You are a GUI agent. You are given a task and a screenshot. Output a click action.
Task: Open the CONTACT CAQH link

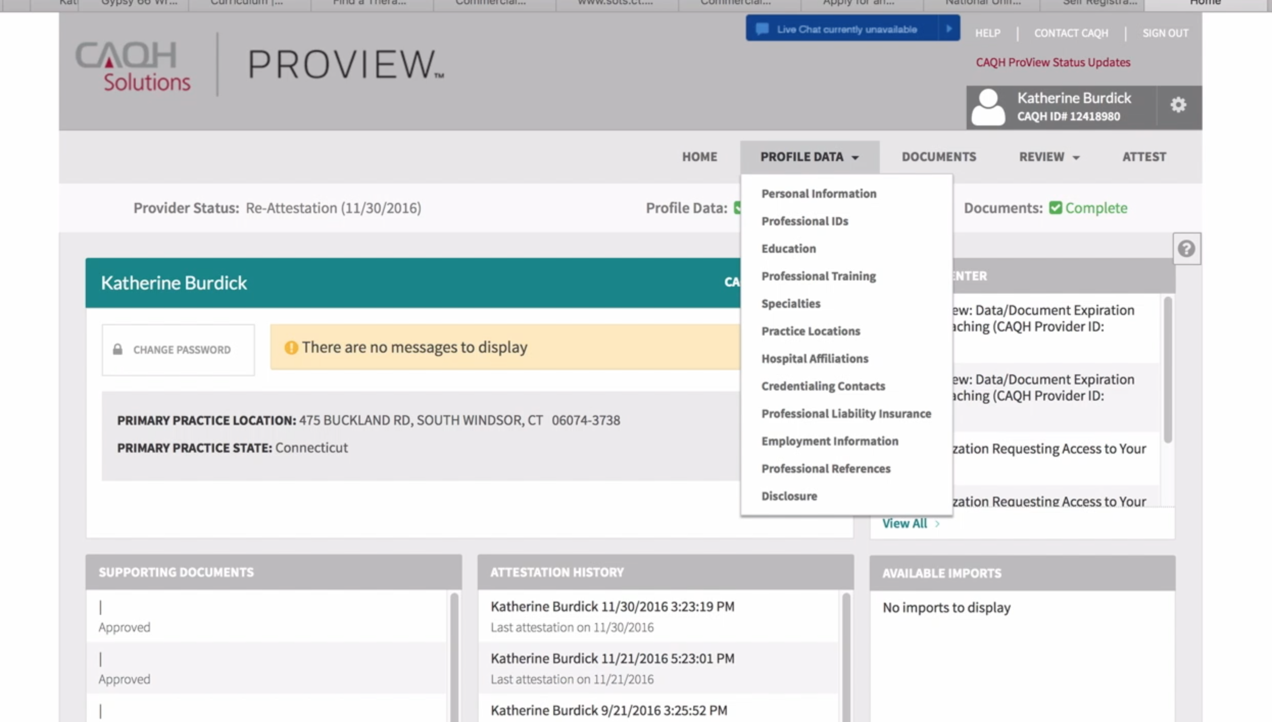[x=1071, y=33]
